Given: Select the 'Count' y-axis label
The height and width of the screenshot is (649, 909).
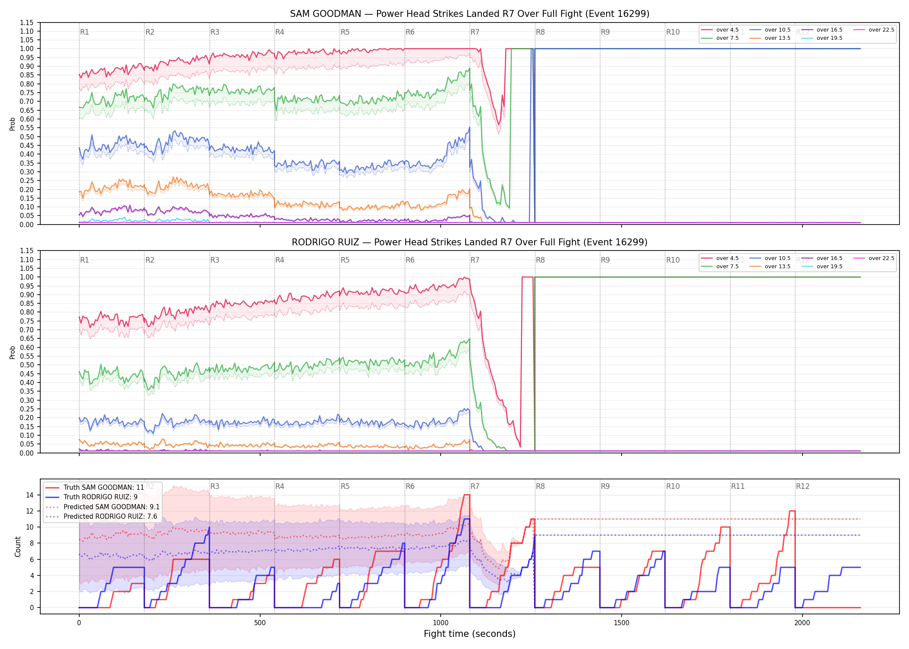Looking at the screenshot, I should [18, 546].
